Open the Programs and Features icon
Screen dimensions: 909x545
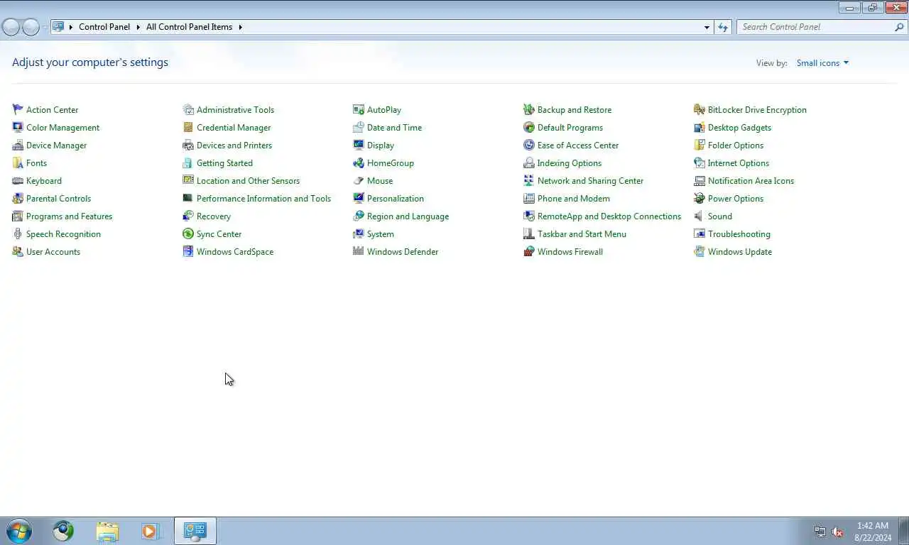tap(18, 216)
